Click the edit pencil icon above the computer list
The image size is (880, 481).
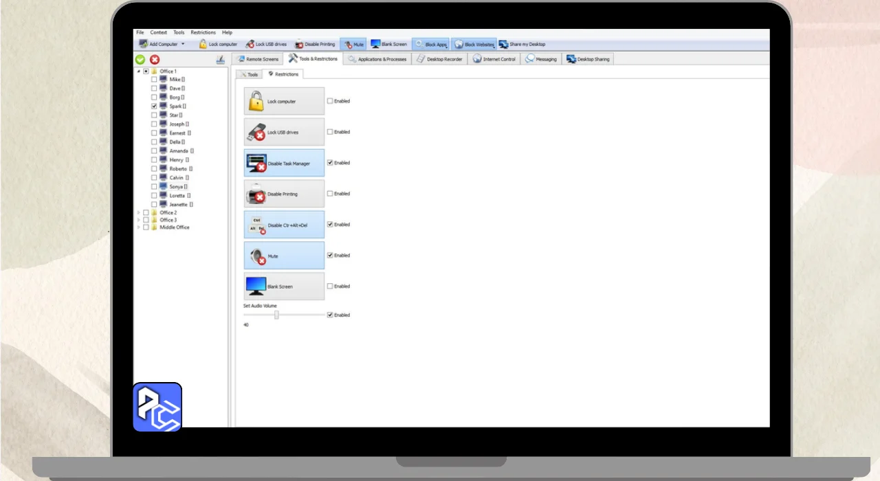click(x=220, y=60)
